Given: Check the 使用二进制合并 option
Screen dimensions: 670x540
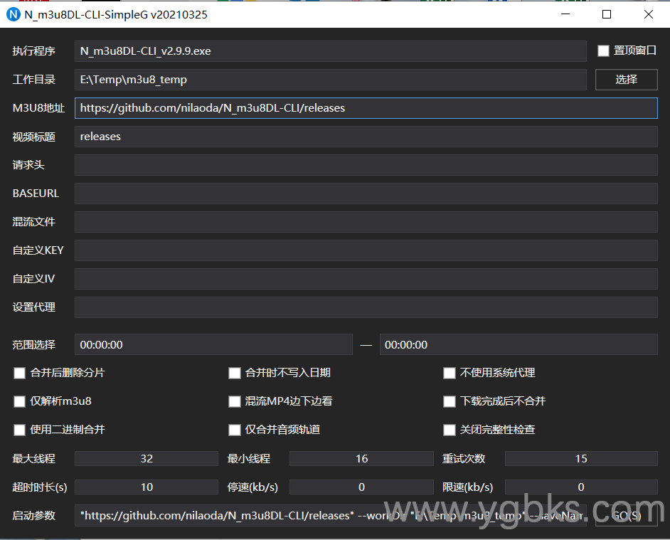Looking at the screenshot, I should 20,430.
